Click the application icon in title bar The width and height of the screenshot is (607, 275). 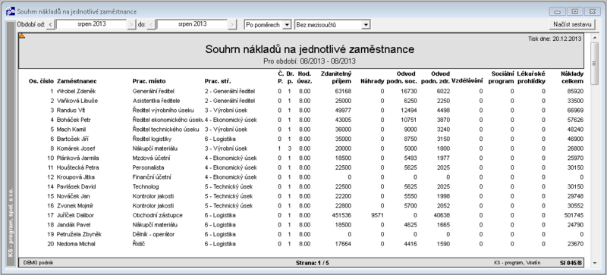pos(11,11)
